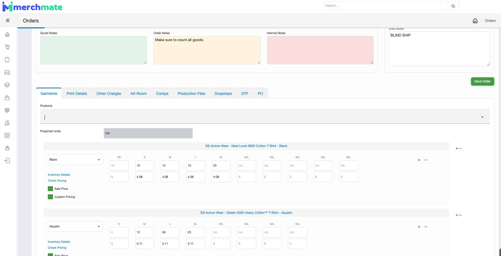501x256 pixels.
Task: Click the Projected Units field showing 188
Action: tap(148, 133)
